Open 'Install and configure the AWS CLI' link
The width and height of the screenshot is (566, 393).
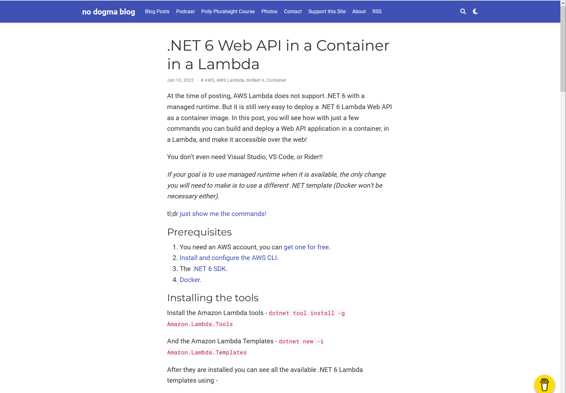[x=228, y=258]
